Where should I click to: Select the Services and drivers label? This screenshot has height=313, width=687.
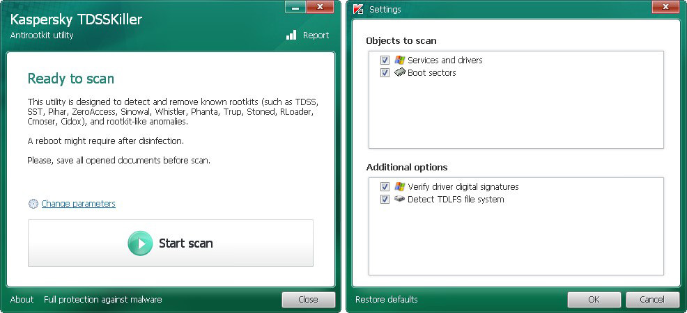pos(445,61)
